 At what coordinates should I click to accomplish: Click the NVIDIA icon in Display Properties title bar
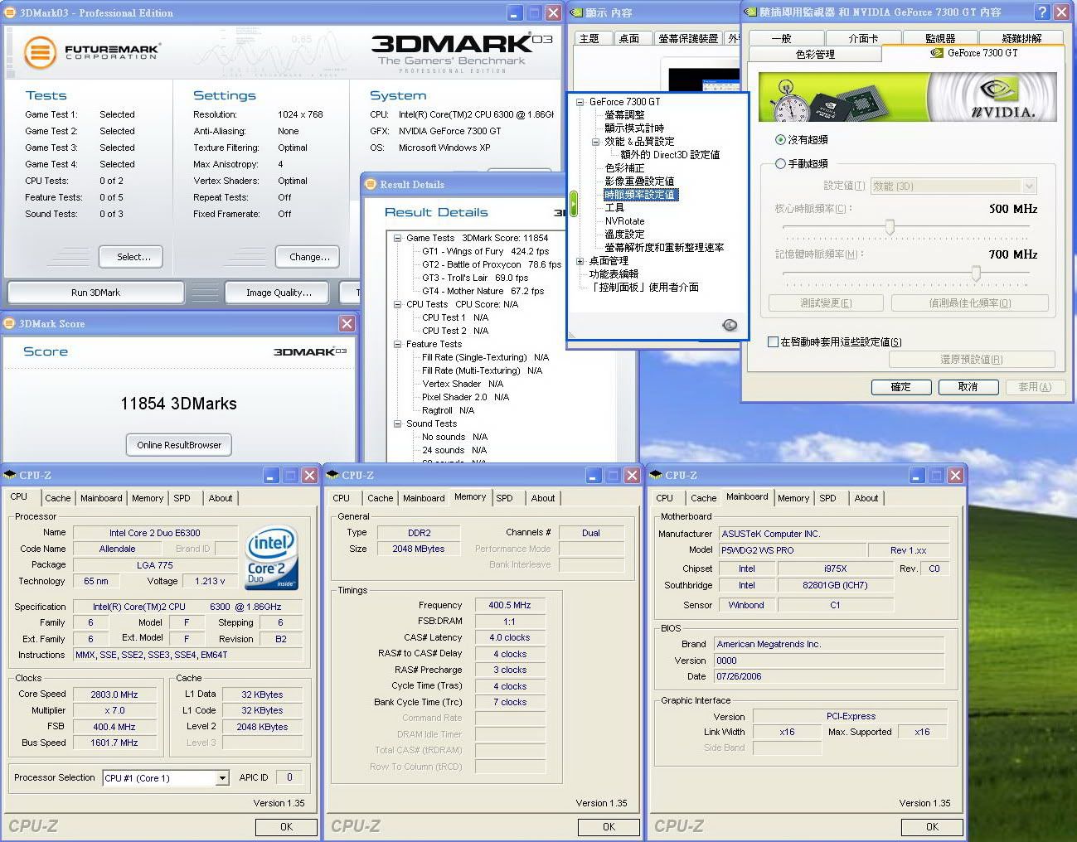[x=577, y=12]
